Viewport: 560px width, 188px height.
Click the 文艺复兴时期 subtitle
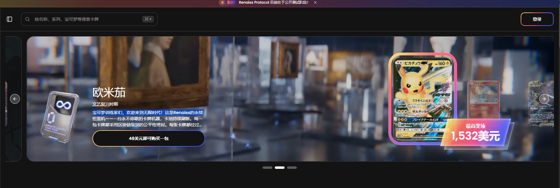[x=105, y=104]
